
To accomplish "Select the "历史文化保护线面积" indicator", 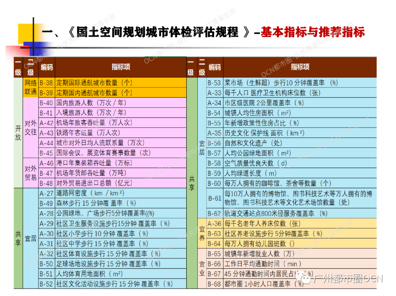I will point(264,133).
